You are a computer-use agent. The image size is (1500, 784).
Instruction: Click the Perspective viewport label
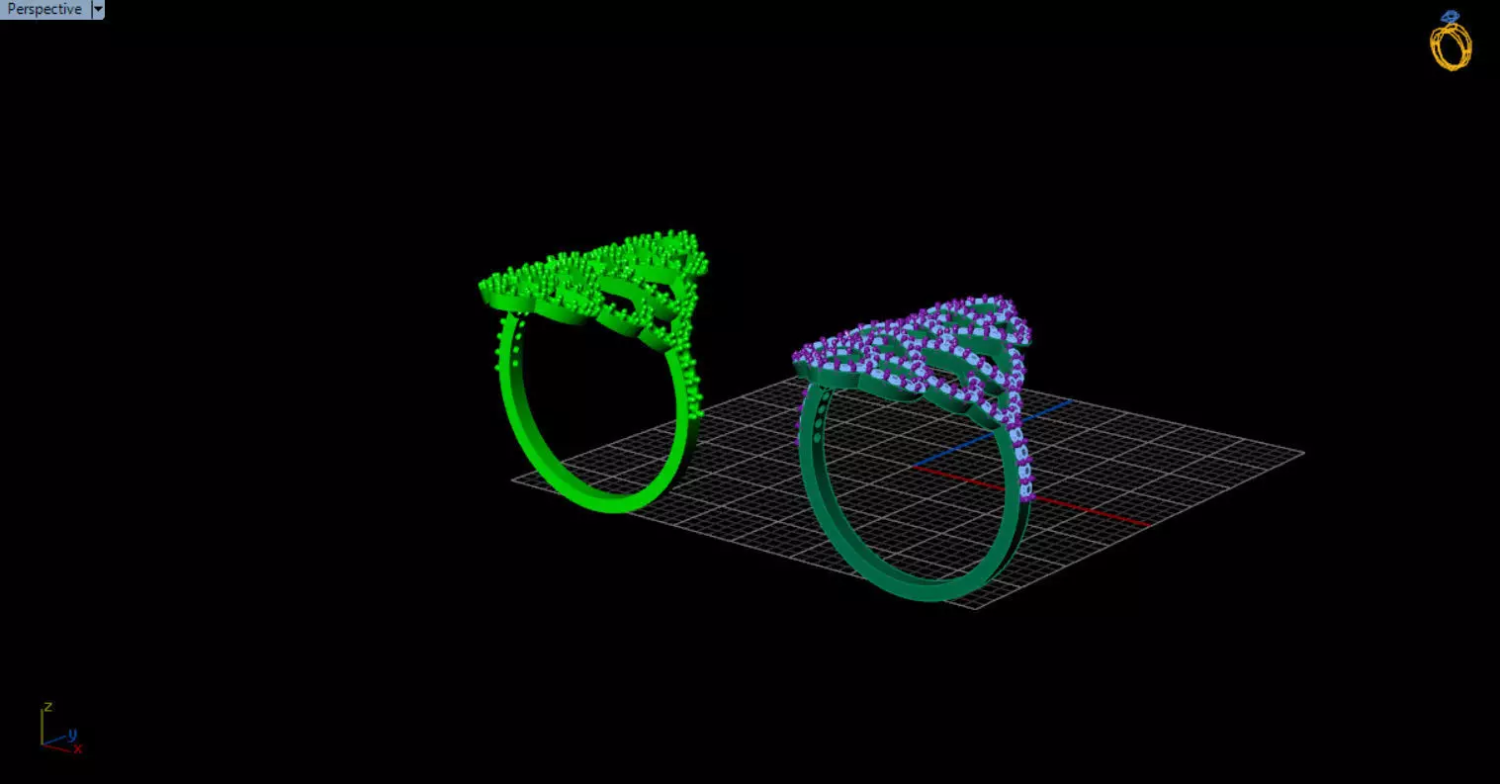[44, 9]
